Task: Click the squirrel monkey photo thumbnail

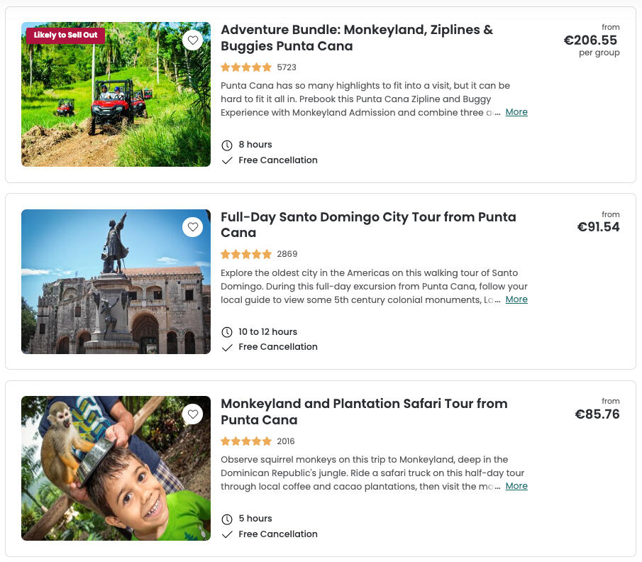Action: coord(116,475)
